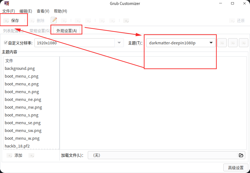
Task: Click the Grub Customizer app icon in title bar
Action: pos(7,3)
